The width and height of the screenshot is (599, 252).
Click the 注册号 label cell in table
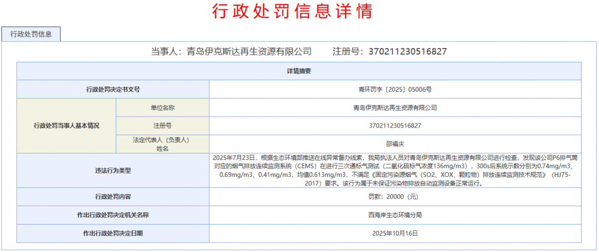162,126
